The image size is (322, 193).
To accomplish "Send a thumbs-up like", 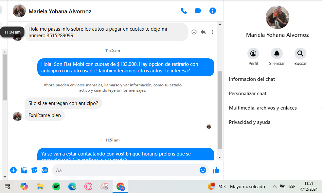I will point(216,170).
